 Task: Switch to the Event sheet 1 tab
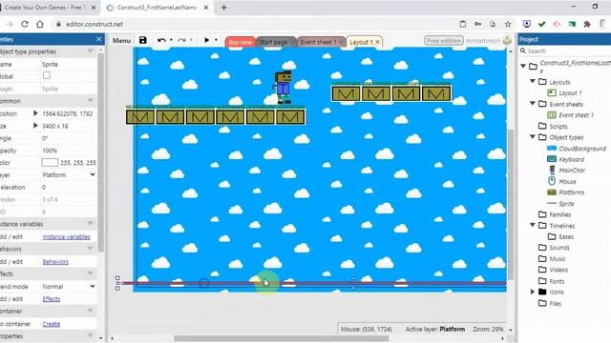point(318,42)
